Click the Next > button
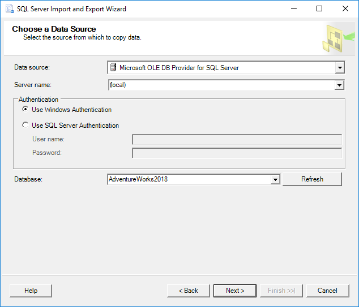Viewport: 359px width, 307px height. point(235,291)
